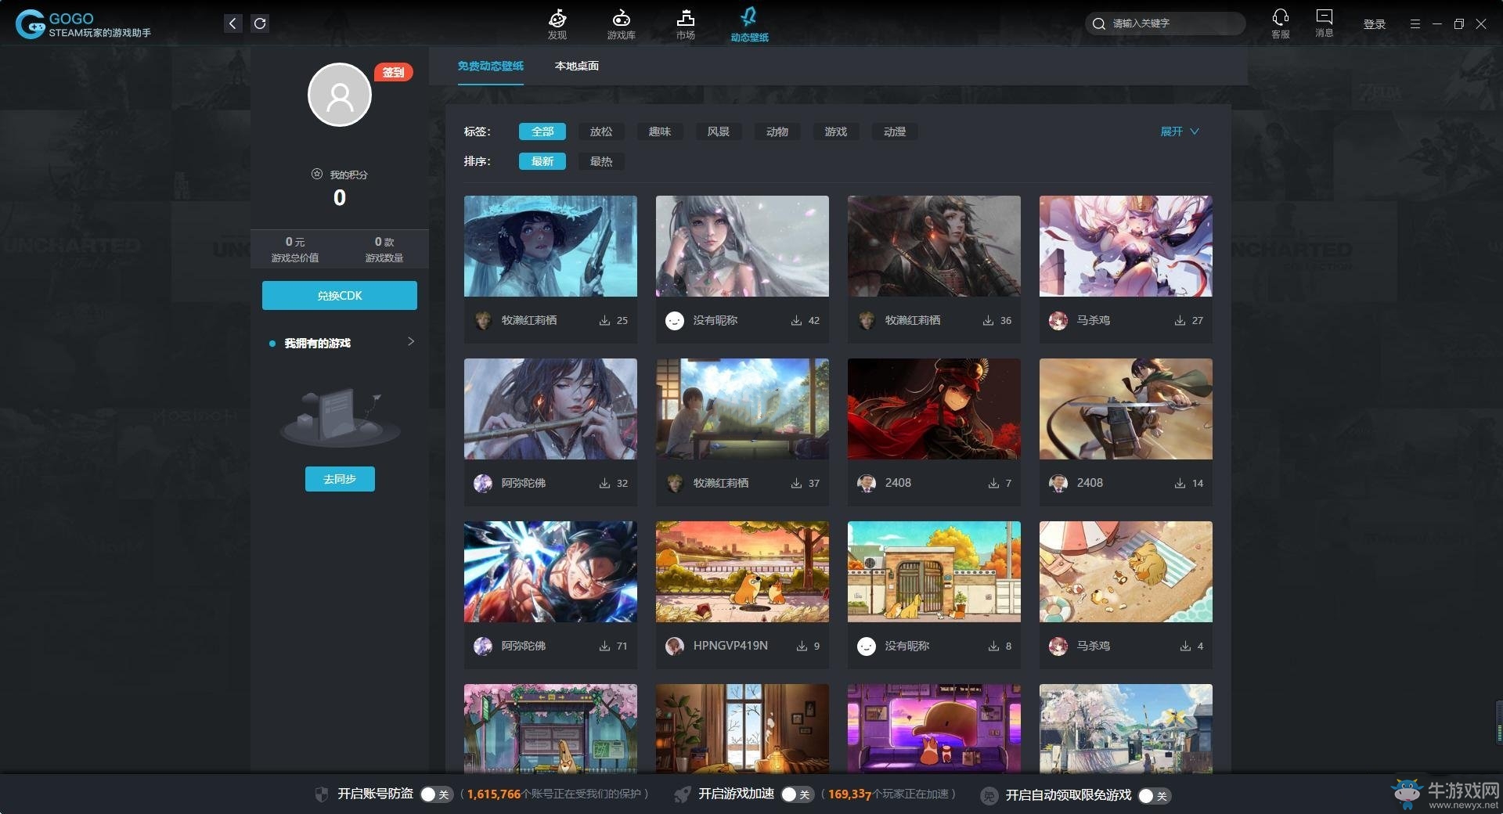The image size is (1503, 814).
Task: Click the auto-claim free games icon
Action: point(989,795)
